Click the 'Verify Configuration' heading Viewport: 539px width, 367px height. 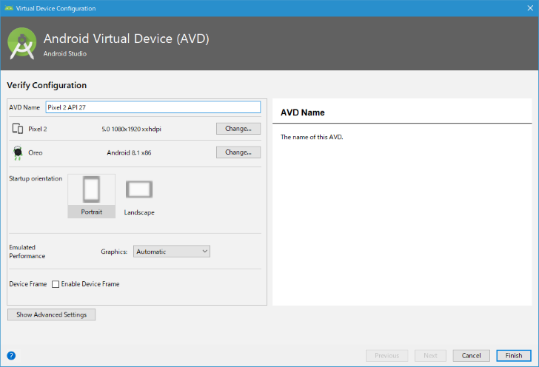pyautogui.click(x=47, y=85)
